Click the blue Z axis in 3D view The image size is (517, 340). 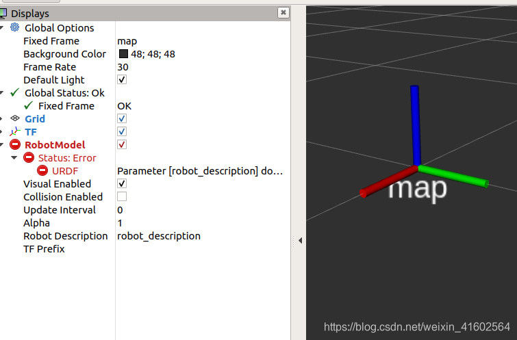click(416, 125)
